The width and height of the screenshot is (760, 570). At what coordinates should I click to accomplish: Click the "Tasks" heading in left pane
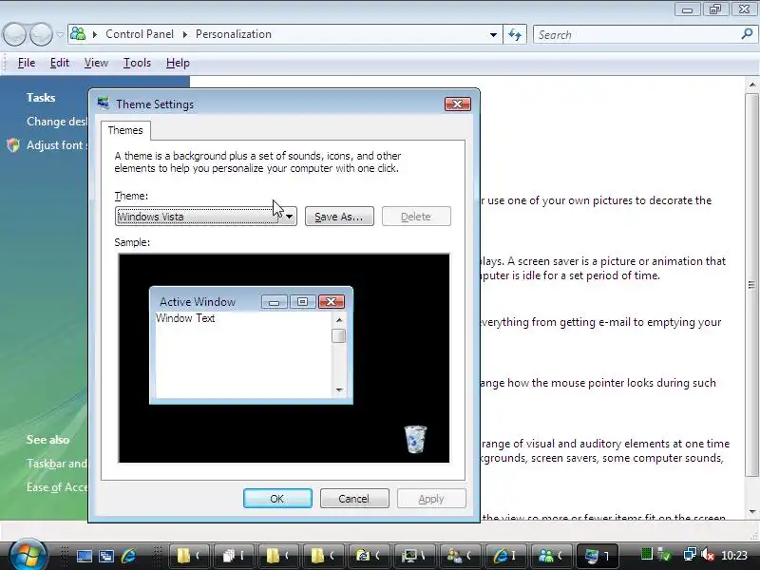[x=41, y=98]
